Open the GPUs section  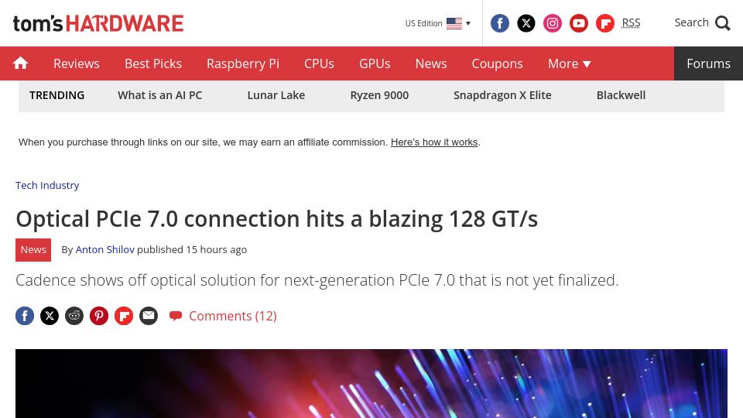click(x=375, y=63)
